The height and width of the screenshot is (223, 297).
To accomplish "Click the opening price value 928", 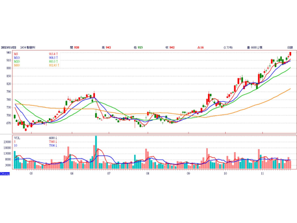I will click(77, 47).
